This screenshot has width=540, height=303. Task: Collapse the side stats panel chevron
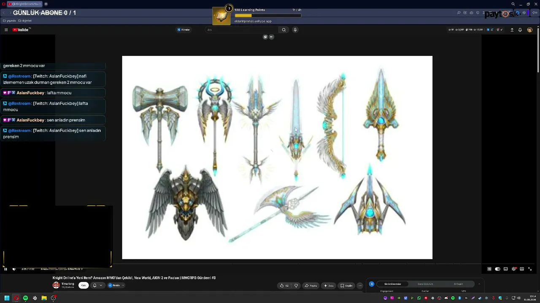pyautogui.click(x=479, y=284)
